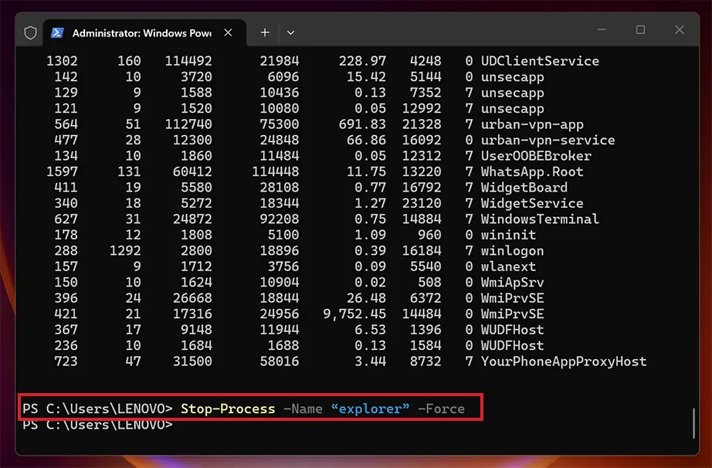This screenshot has width=712, height=468.
Task: Click the WidgetService process name
Action: (x=532, y=203)
